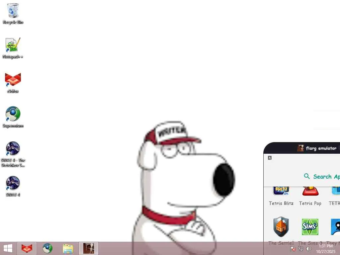Focus the Search Apps field in flarg emulator
This screenshot has height=255, width=340.
coord(321,177)
